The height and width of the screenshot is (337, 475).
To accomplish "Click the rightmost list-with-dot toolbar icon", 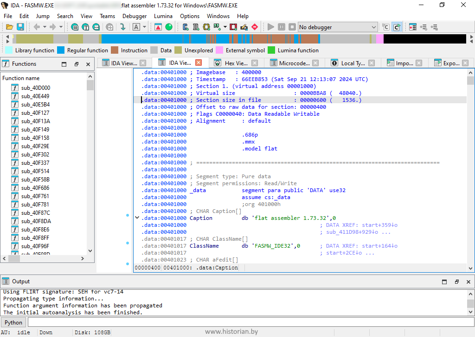I will pos(434,27).
